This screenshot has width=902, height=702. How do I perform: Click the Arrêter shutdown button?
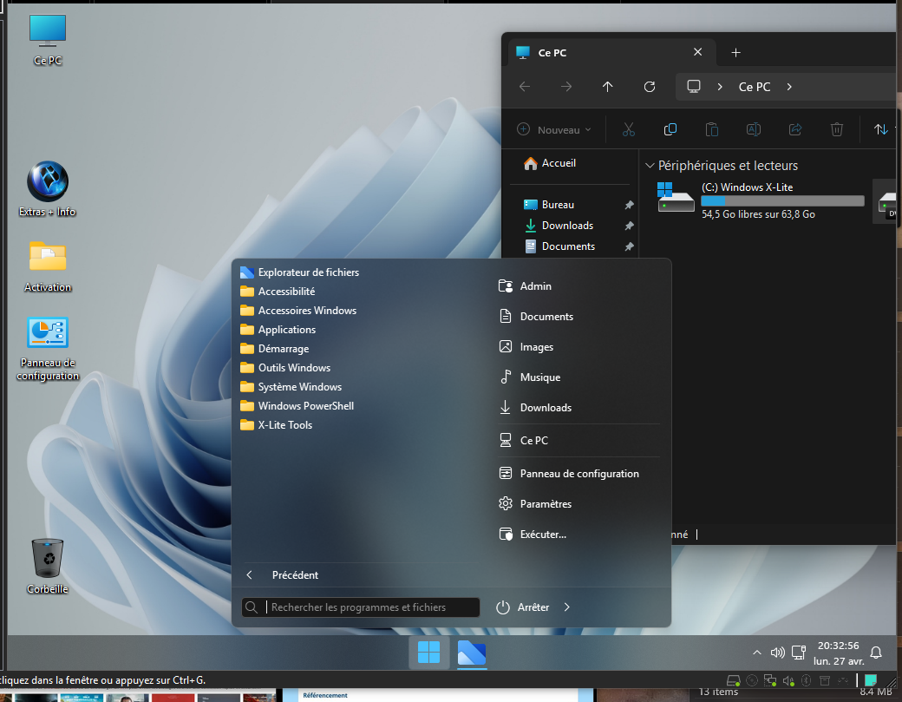pyautogui.click(x=522, y=607)
